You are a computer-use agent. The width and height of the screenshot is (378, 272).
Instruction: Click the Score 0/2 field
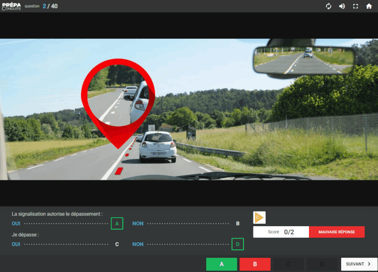tap(281, 232)
